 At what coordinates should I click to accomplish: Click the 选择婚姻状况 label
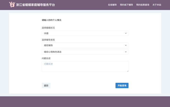point(48,28)
